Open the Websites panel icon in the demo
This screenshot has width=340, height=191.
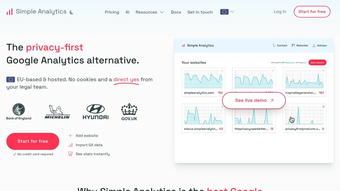293,45
